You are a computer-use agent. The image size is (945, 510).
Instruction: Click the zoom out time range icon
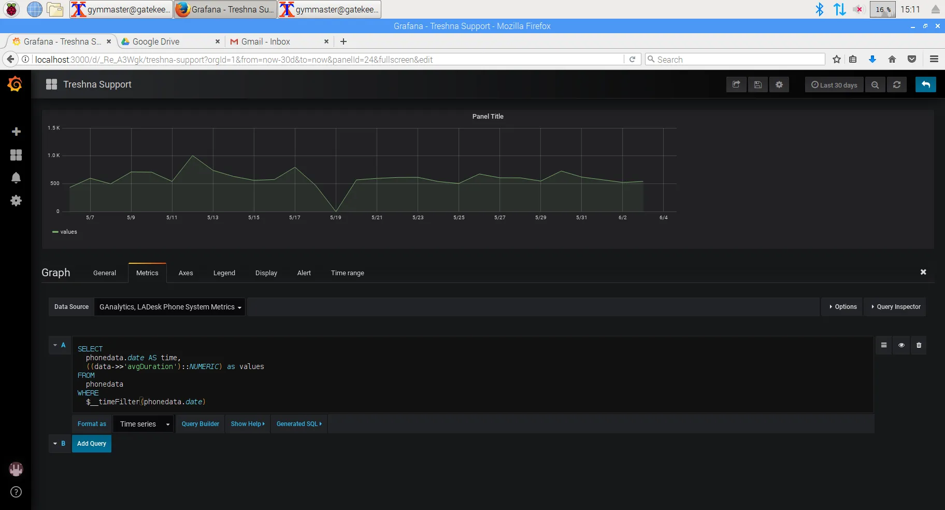point(875,84)
